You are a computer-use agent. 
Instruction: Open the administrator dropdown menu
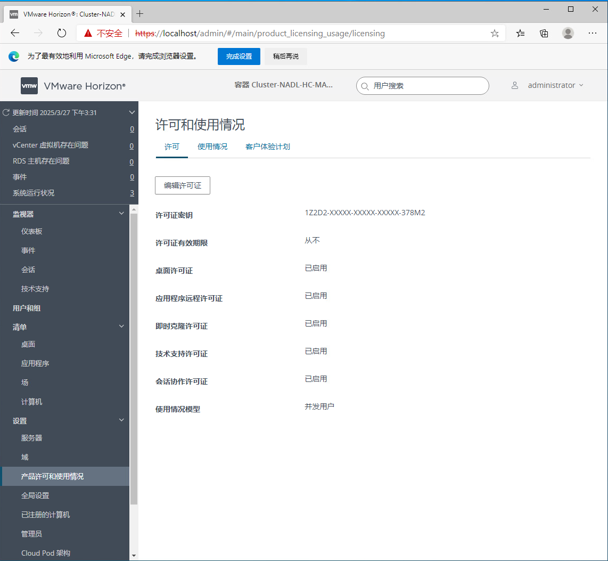tap(555, 85)
